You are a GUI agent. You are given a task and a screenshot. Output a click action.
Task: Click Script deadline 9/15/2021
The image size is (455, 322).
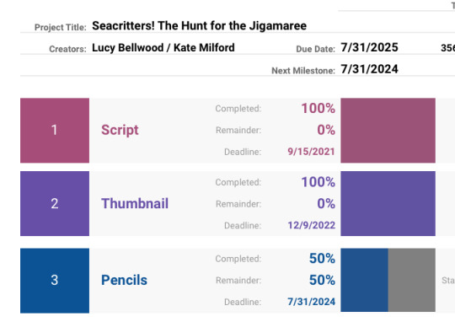pyautogui.click(x=312, y=152)
